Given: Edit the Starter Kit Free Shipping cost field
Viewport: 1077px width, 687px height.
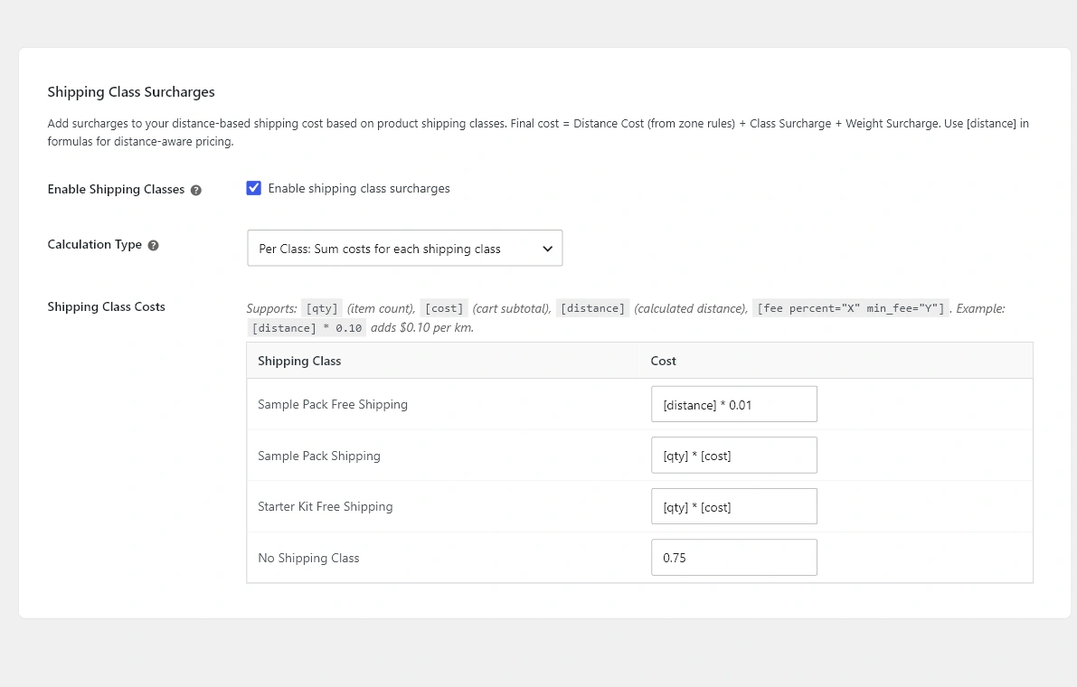Looking at the screenshot, I should (x=733, y=506).
